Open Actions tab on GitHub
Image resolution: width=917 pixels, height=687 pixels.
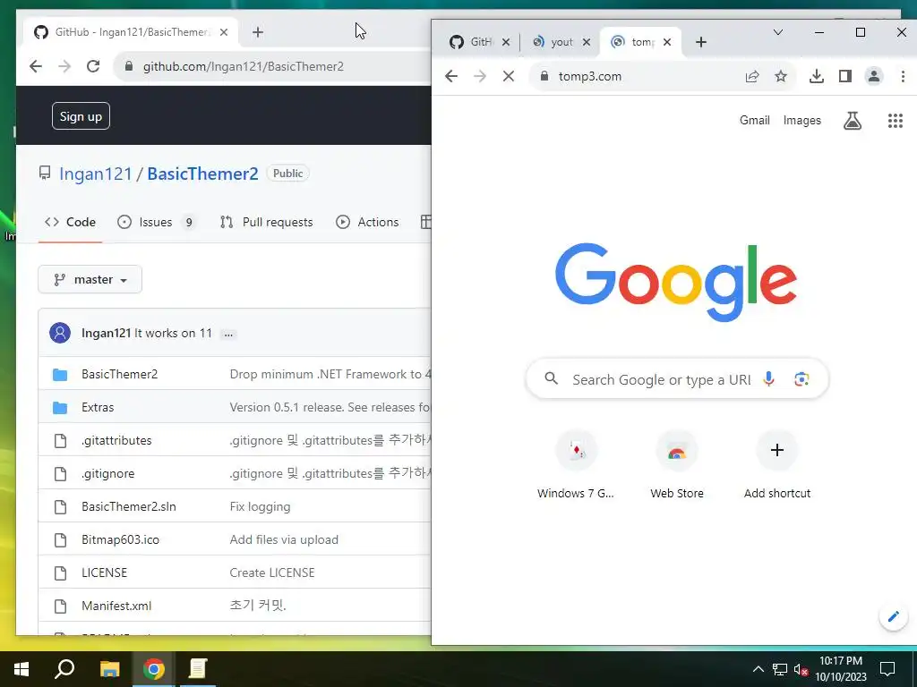(x=368, y=222)
